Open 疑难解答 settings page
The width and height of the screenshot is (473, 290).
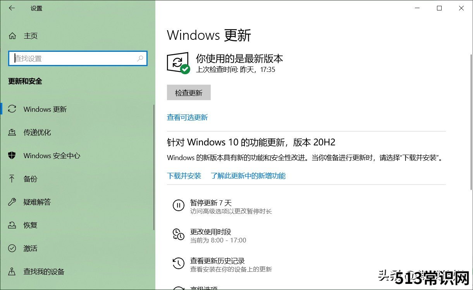[x=37, y=202]
